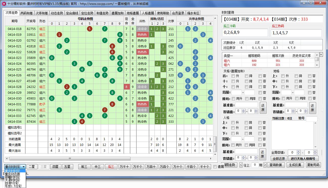Tick 同升 in the 人格 排同 row

coord(233,145)
